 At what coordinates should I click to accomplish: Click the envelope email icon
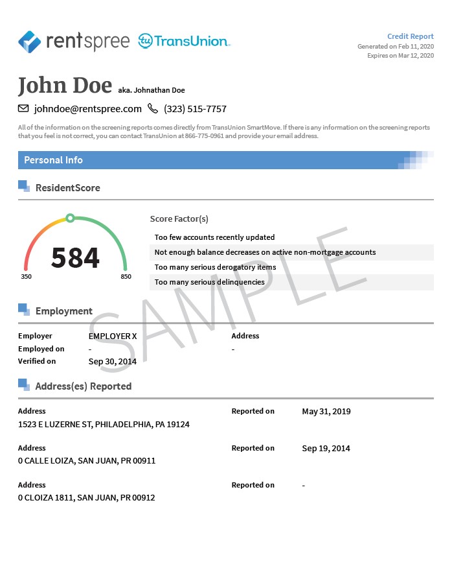point(23,108)
